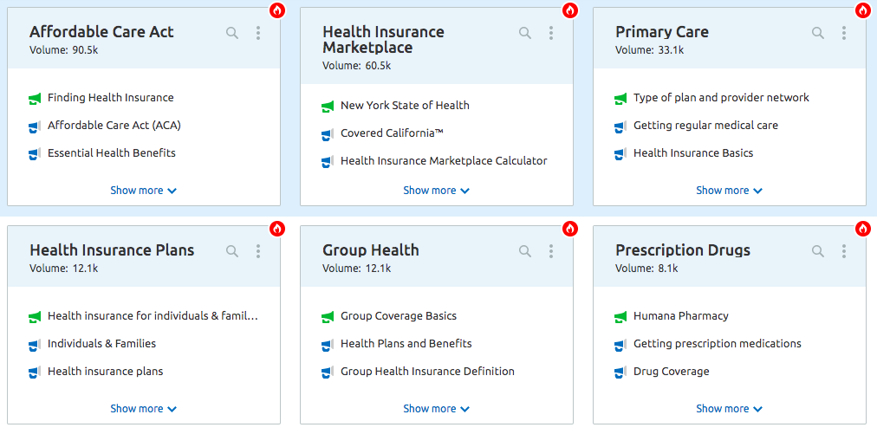Viewport: 877px width, 434px height.
Task: Open three-dot menu on Primary Care card
Action: tap(844, 33)
